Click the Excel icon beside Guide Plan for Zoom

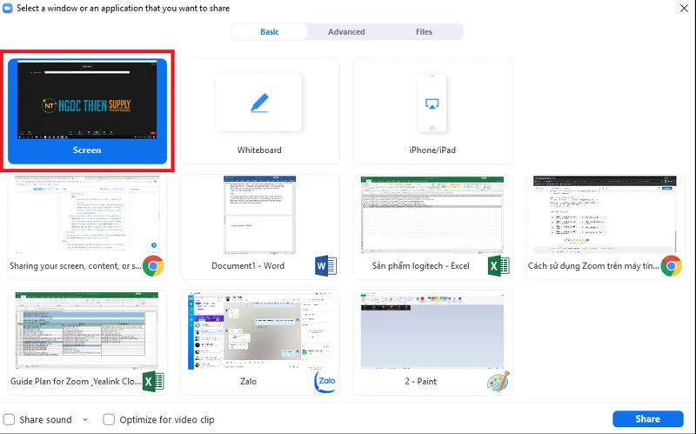(153, 381)
